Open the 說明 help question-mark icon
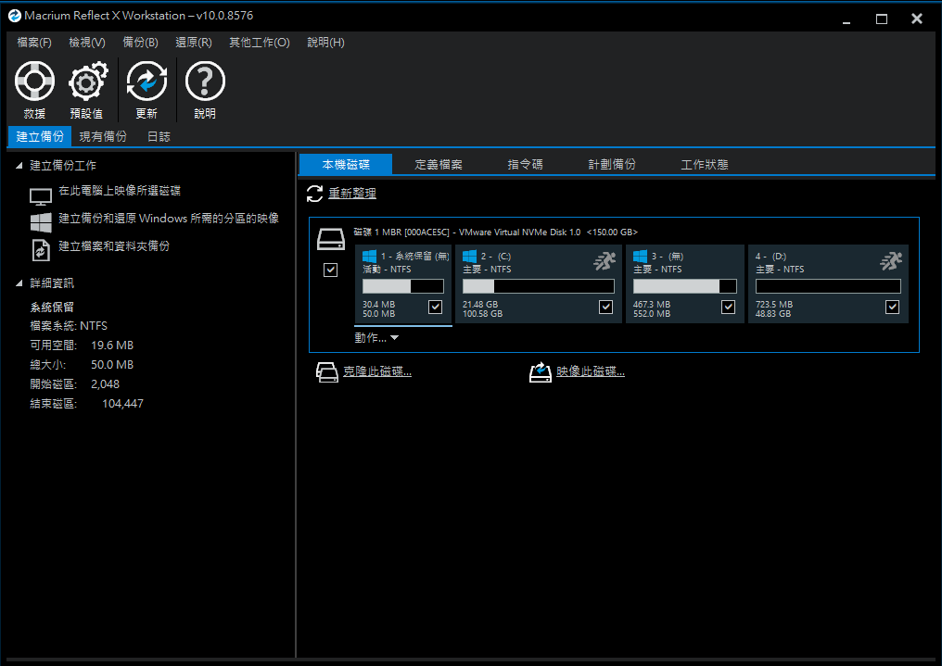Viewport: 942px width, 666px height. click(x=205, y=81)
